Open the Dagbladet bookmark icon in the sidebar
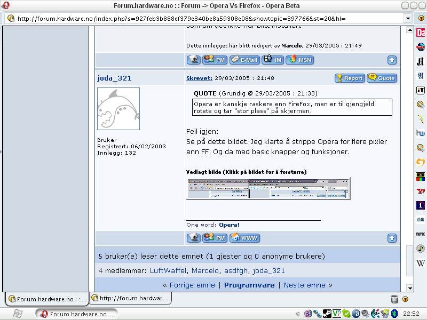This screenshot has width=427, height=320. [421, 33]
